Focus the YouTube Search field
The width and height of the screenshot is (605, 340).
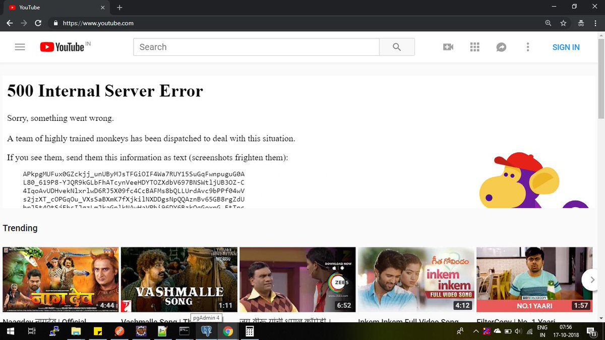(256, 47)
